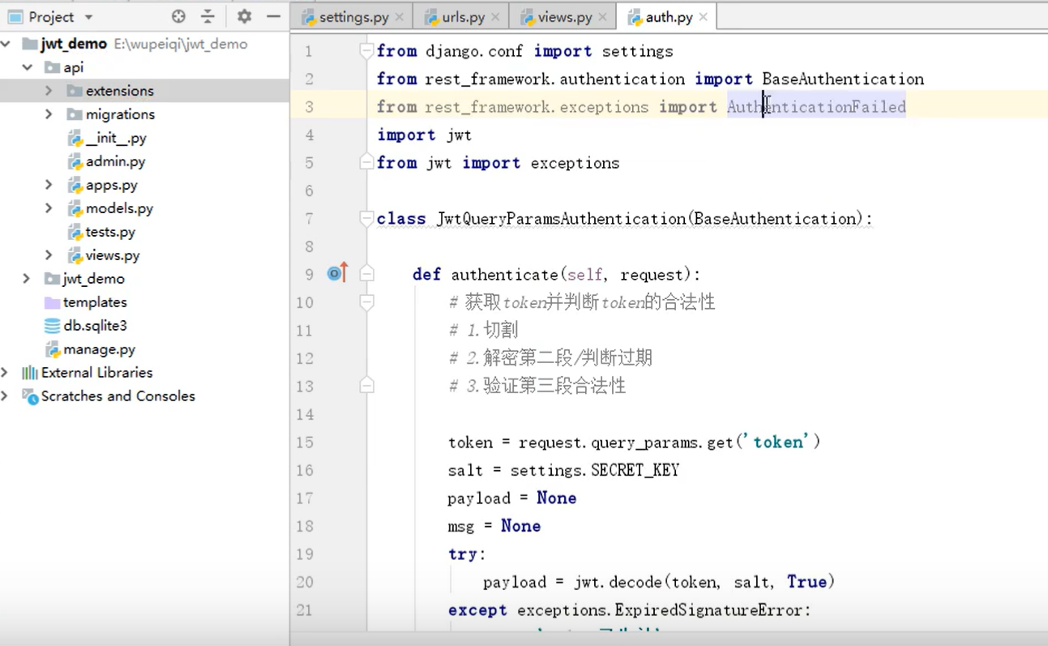Click the db.sqlite3 database icon
Image resolution: width=1048 pixels, height=646 pixels.
(x=50, y=326)
